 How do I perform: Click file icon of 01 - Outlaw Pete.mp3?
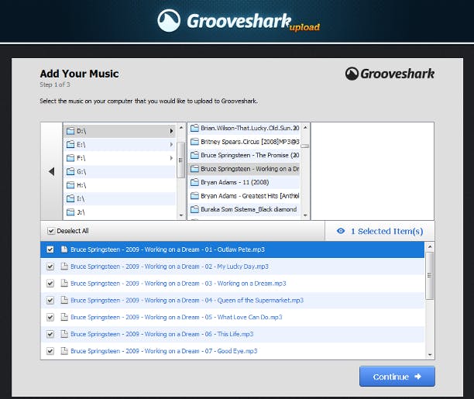click(x=64, y=249)
